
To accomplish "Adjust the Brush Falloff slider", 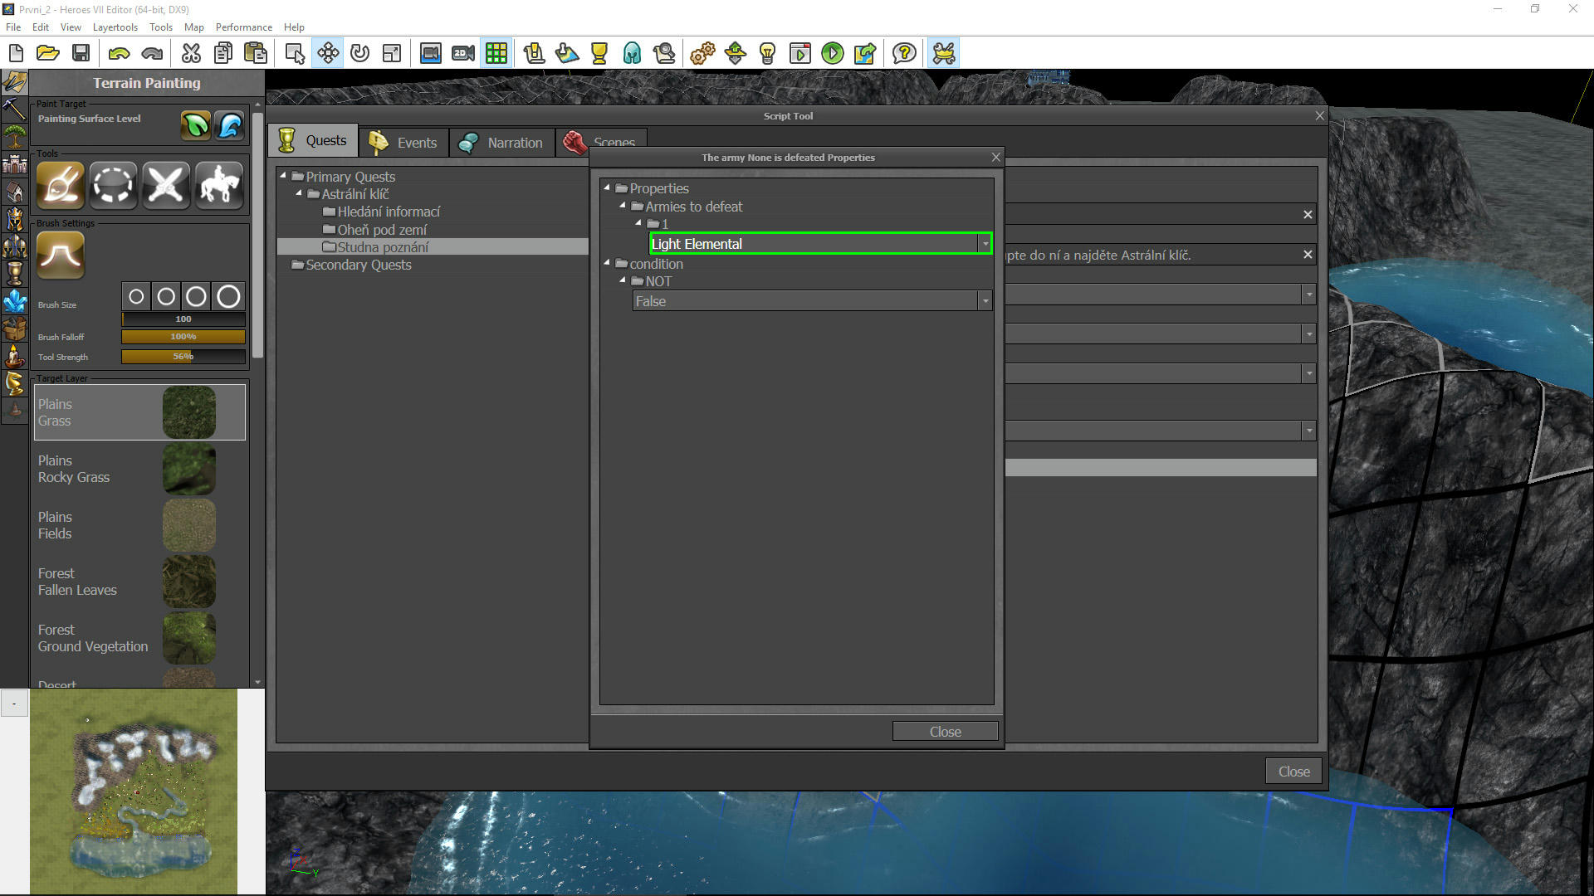I will click(183, 337).
